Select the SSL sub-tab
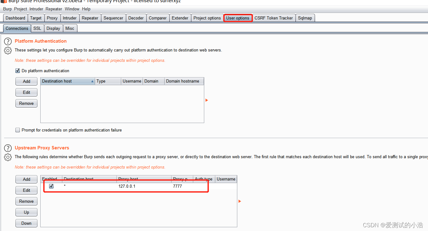 pyautogui.click(x=37, y=28)
